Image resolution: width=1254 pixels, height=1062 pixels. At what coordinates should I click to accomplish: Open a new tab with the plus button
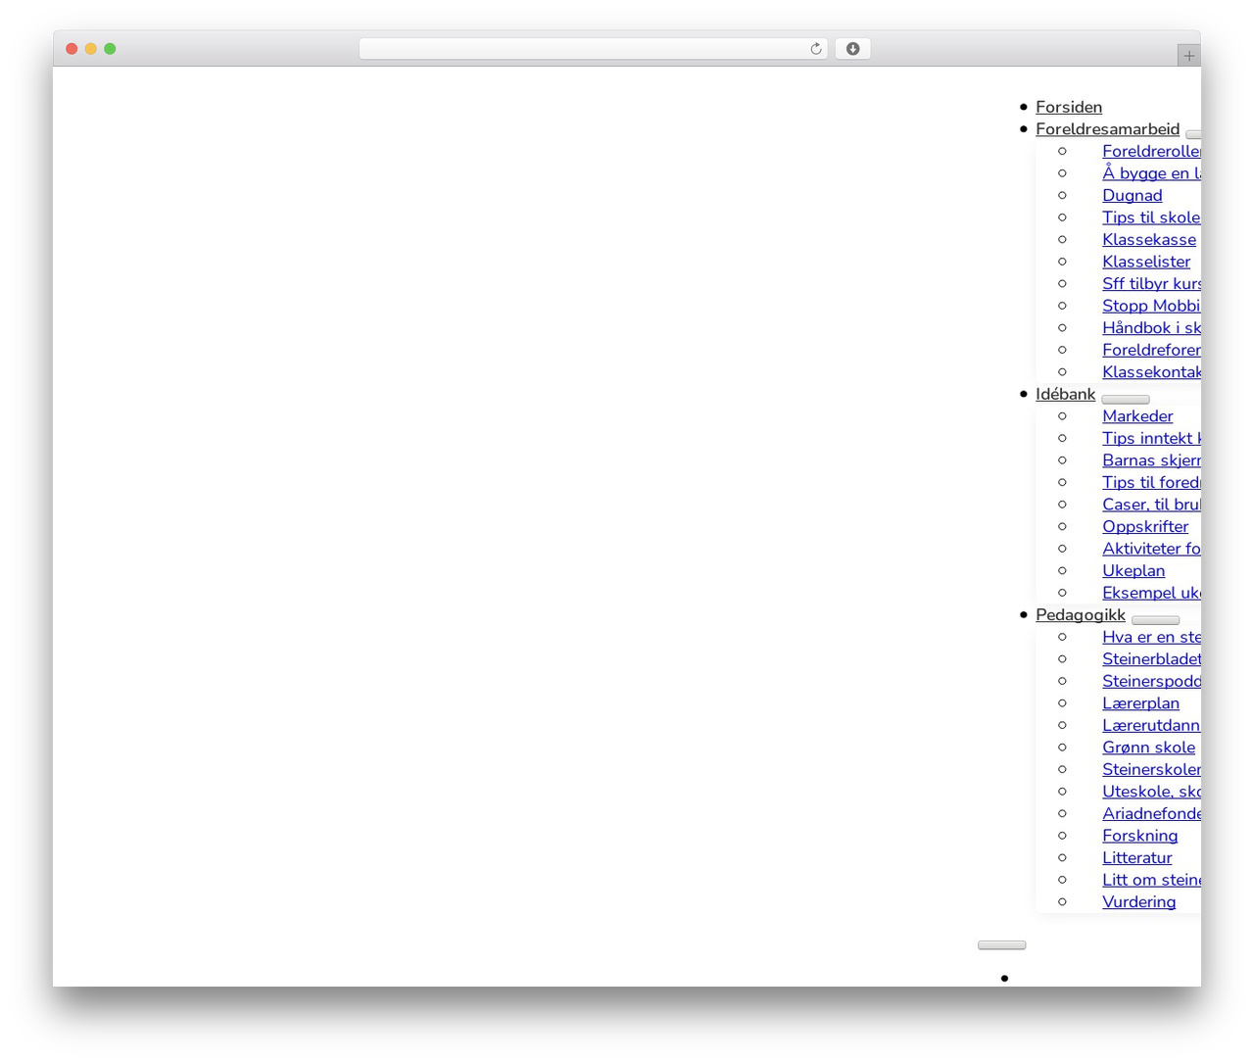click(1188, 56)
